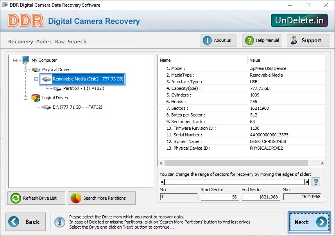Viewport: 335px width, 236px height.
Task: Collapse the Logical Drives node
Action: [25, 98]
